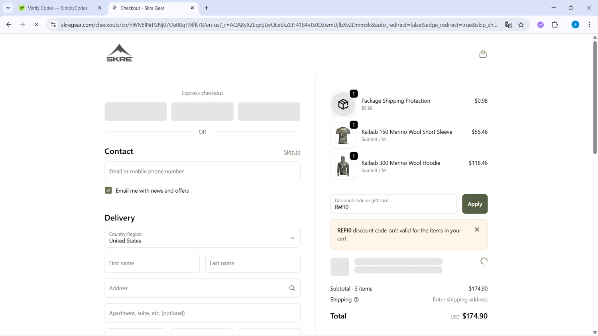
Task: Toggle Email me with news and offers
Action: pos(108,190)
